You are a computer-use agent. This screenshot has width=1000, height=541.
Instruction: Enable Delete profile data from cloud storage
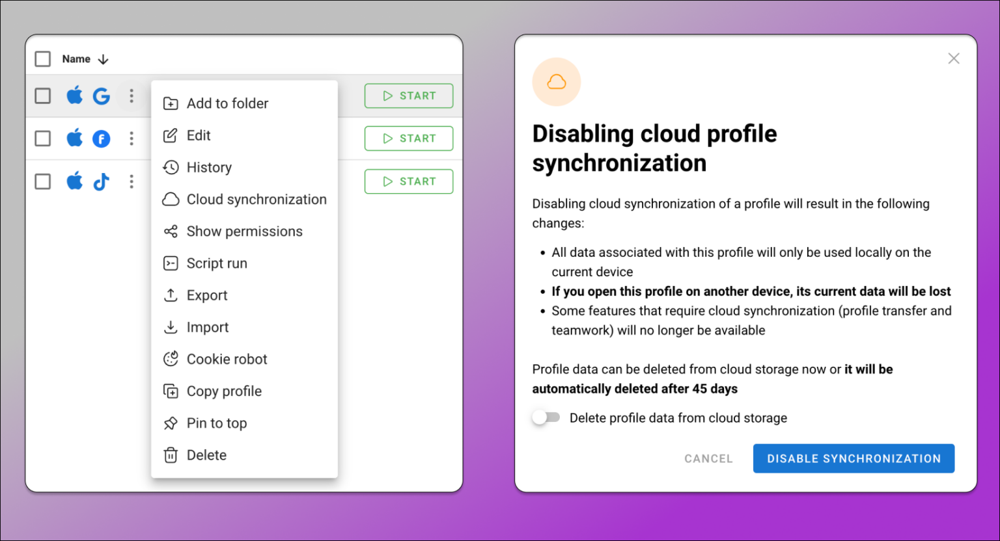click(x=546, y=417)
